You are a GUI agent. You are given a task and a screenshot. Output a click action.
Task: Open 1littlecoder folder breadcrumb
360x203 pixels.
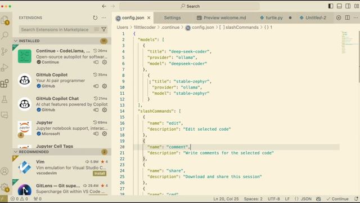(x=145, y=28)
